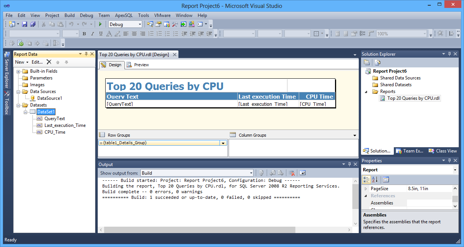
Task: Open Solution Explorer via toolbar icon
Action: 150,24
